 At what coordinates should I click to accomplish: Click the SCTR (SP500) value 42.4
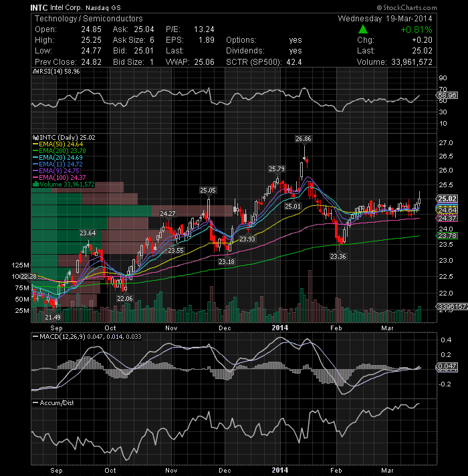point(294,62)
